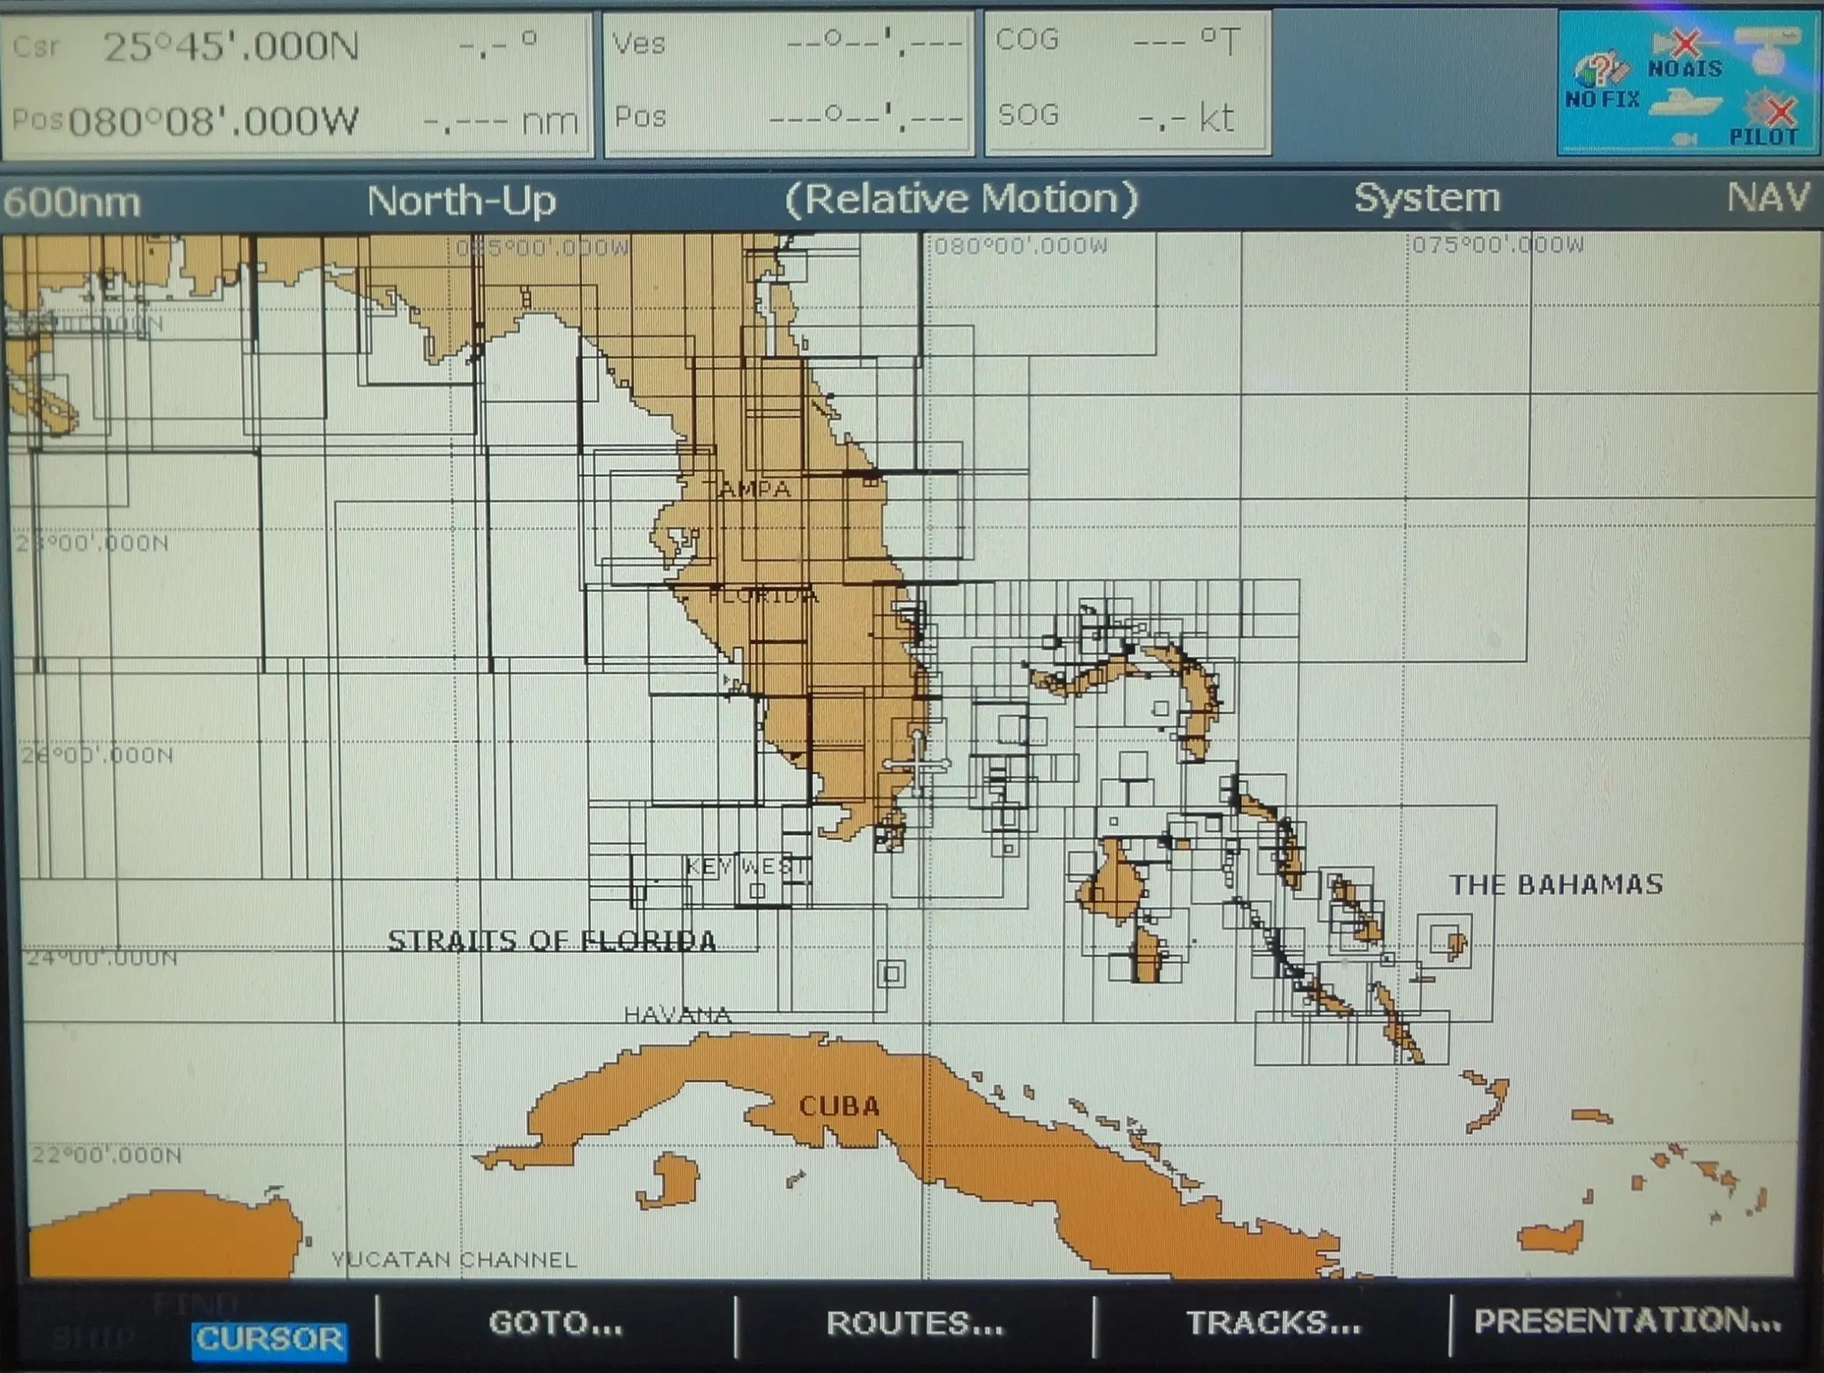This screenshot has height=1373, width=1824.
Task: Click the NAV indicator in the chart toolbar
Action: point(1768,198)
